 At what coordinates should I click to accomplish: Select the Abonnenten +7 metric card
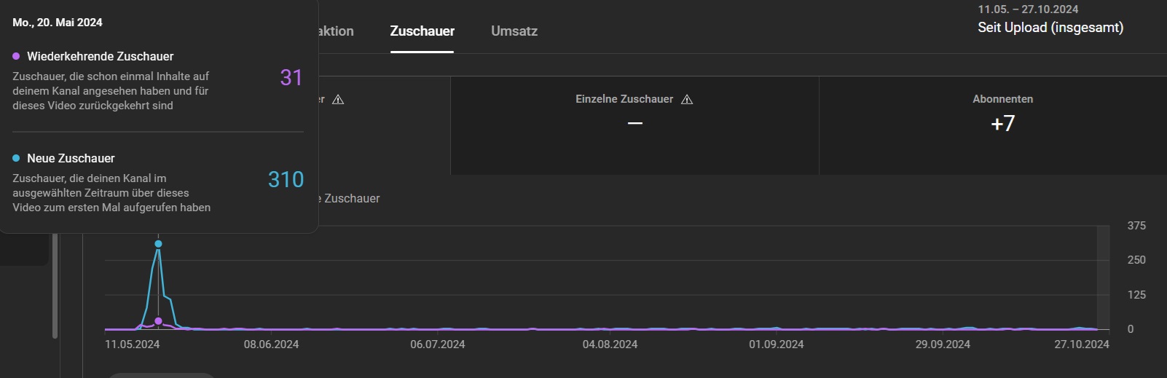[1002, 125]
